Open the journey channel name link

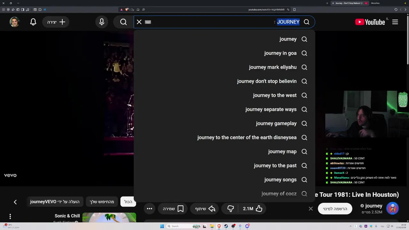[374, 206]
